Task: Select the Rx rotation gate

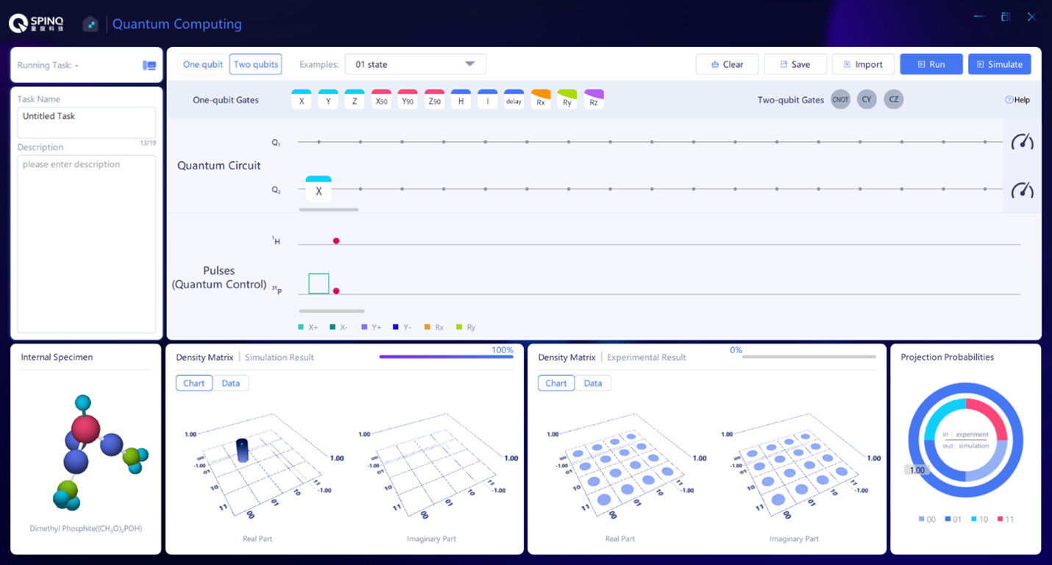Action: click(x=541, y=99)
